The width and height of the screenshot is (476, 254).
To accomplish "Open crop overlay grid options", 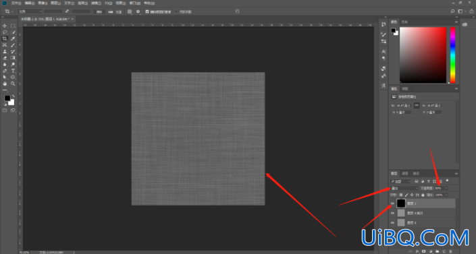I will pos(130,11).
